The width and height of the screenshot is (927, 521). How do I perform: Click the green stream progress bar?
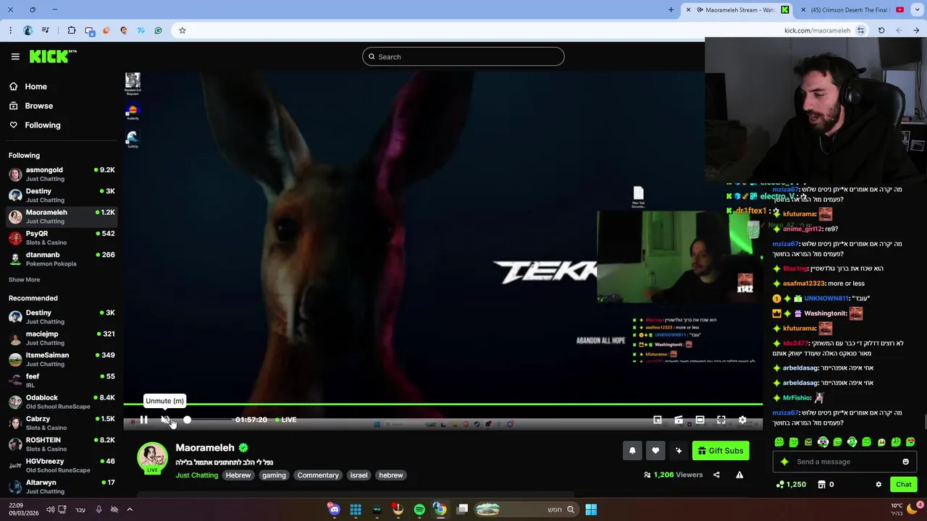[442, 404]
